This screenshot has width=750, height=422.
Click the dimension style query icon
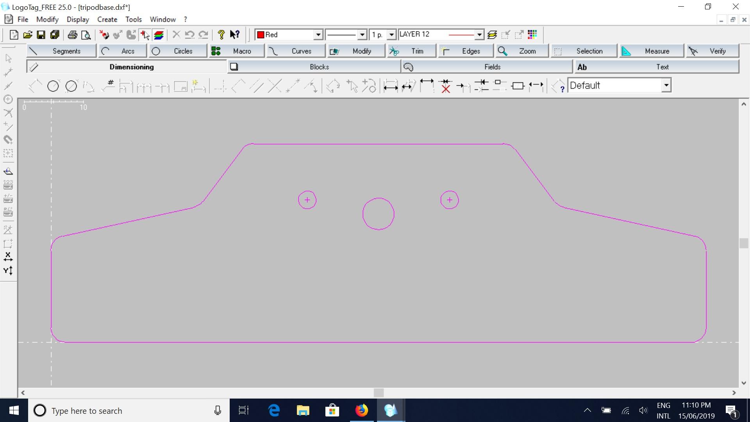click(x=558, y=86)
